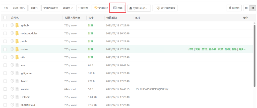Check the .github row checkbox

click(5, 25)
